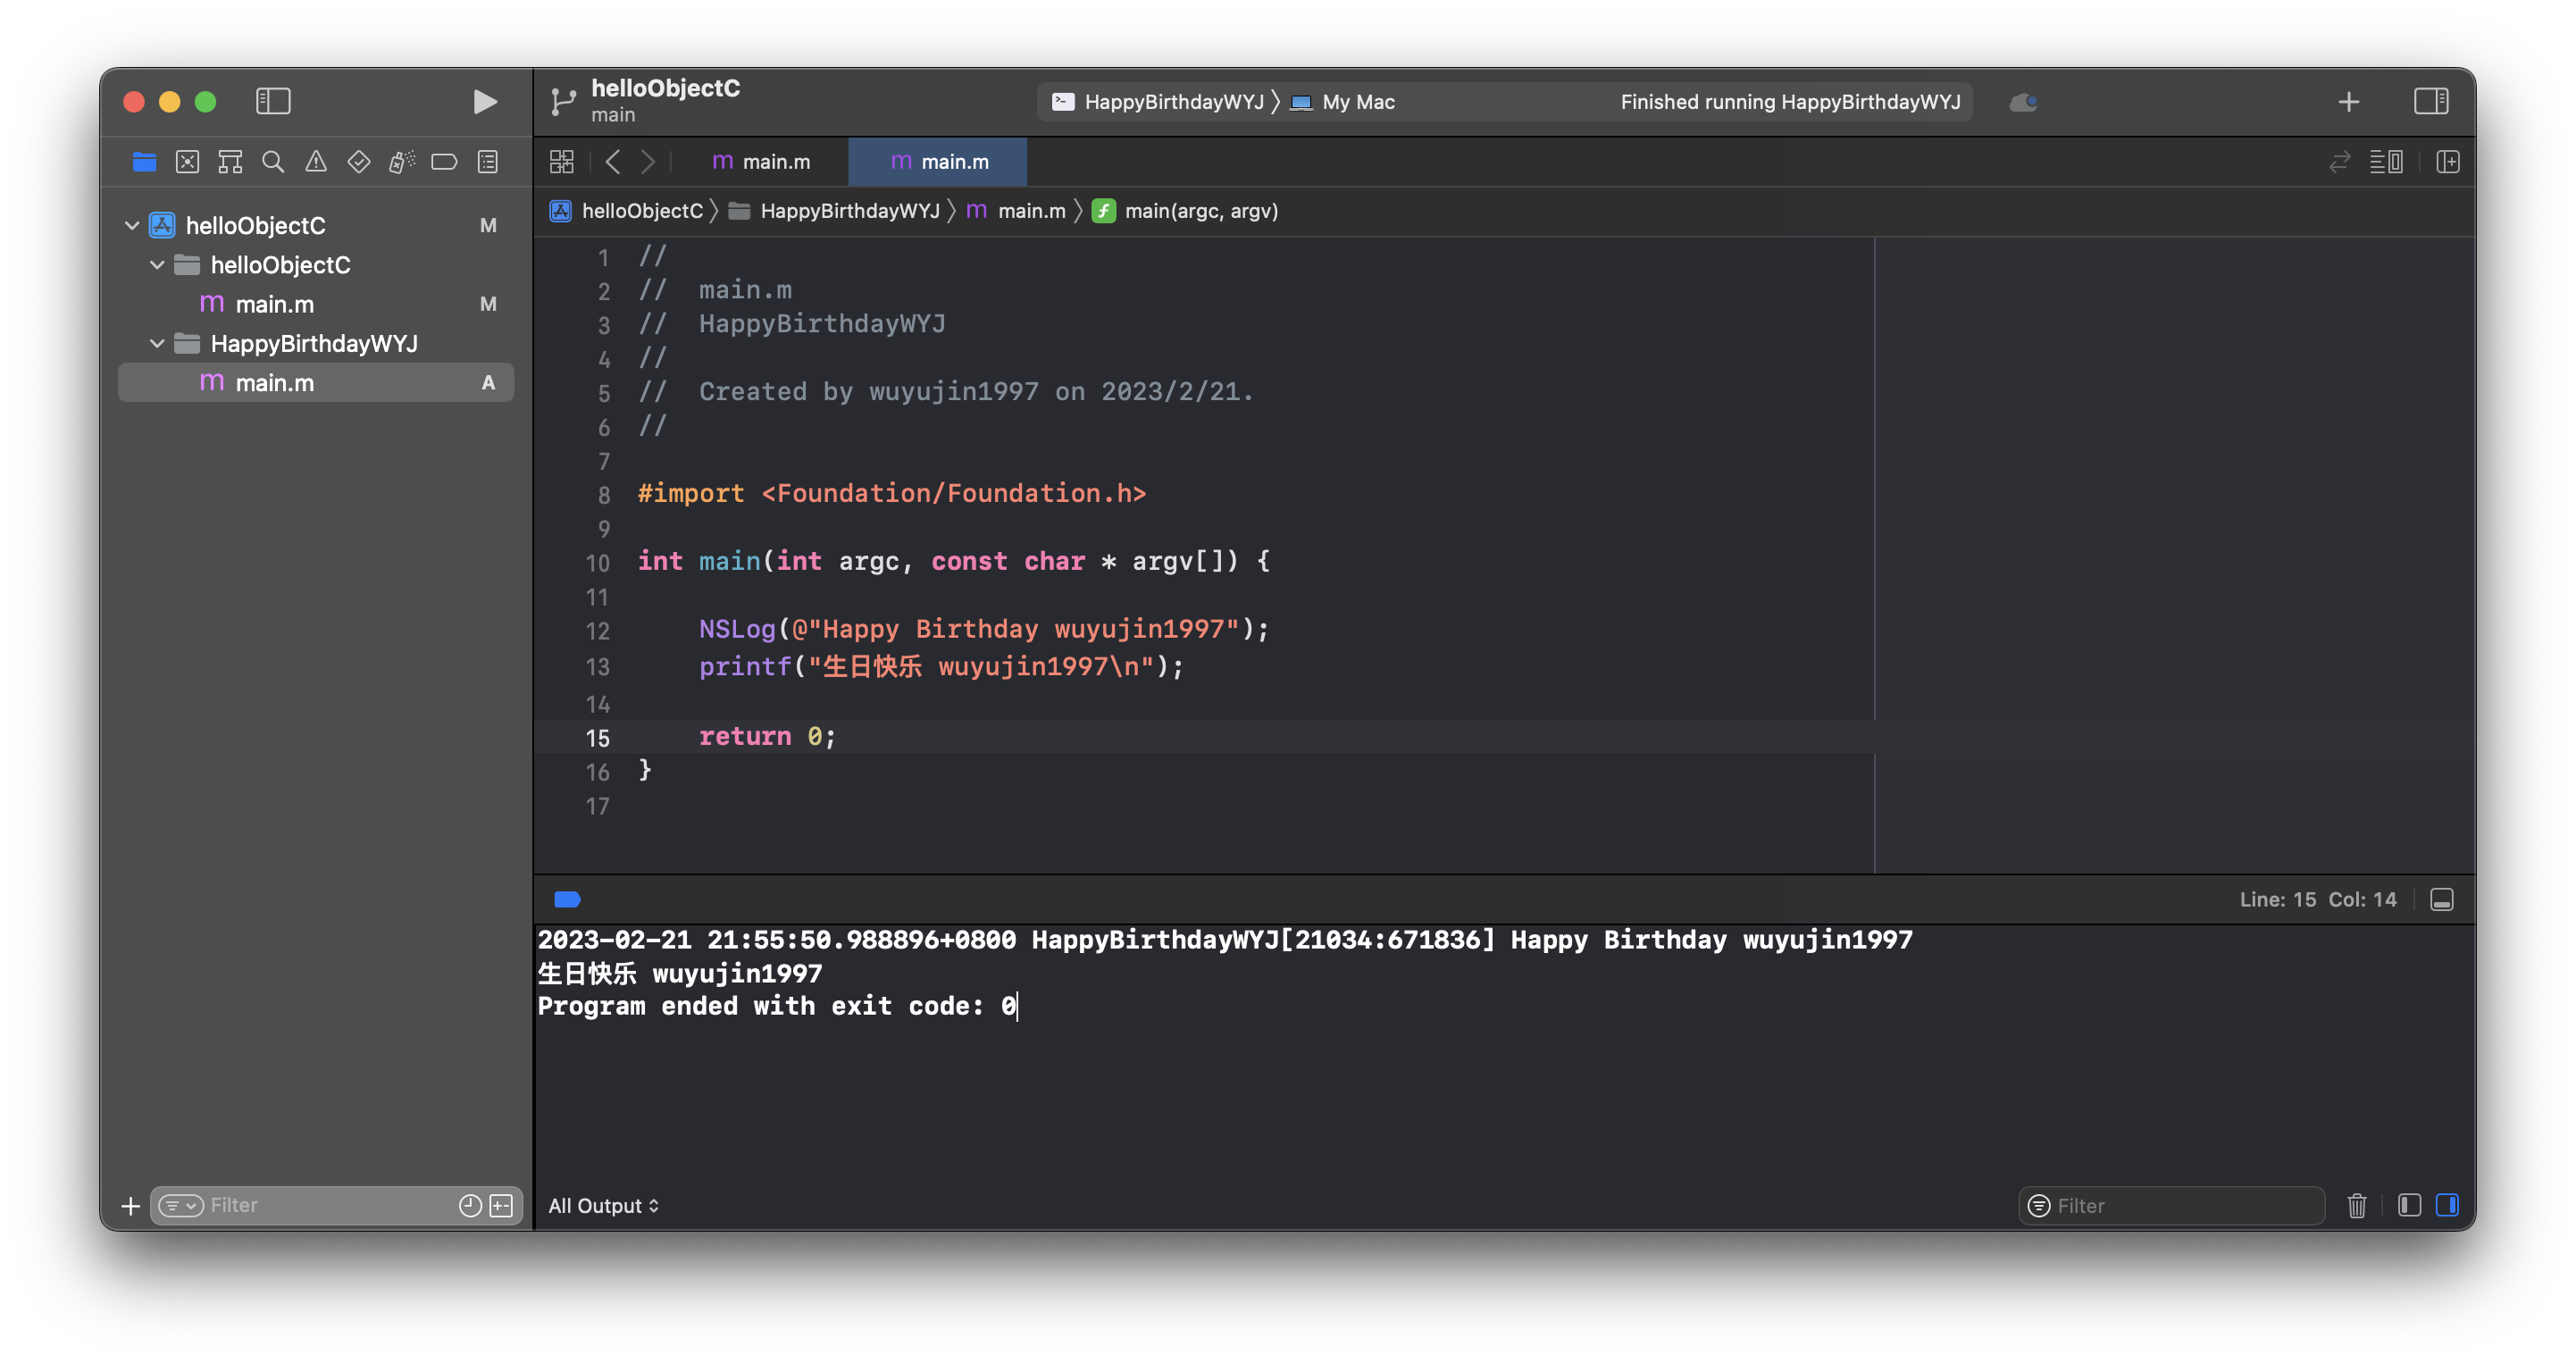2576x1363 pixels.
Task: Click the helloObjectC project title in toolbar
Action: click(x=665, y=88)
